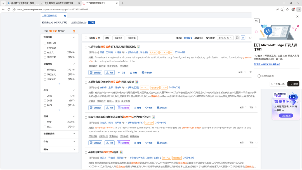Open the browser profile avatar

[293, 10]
